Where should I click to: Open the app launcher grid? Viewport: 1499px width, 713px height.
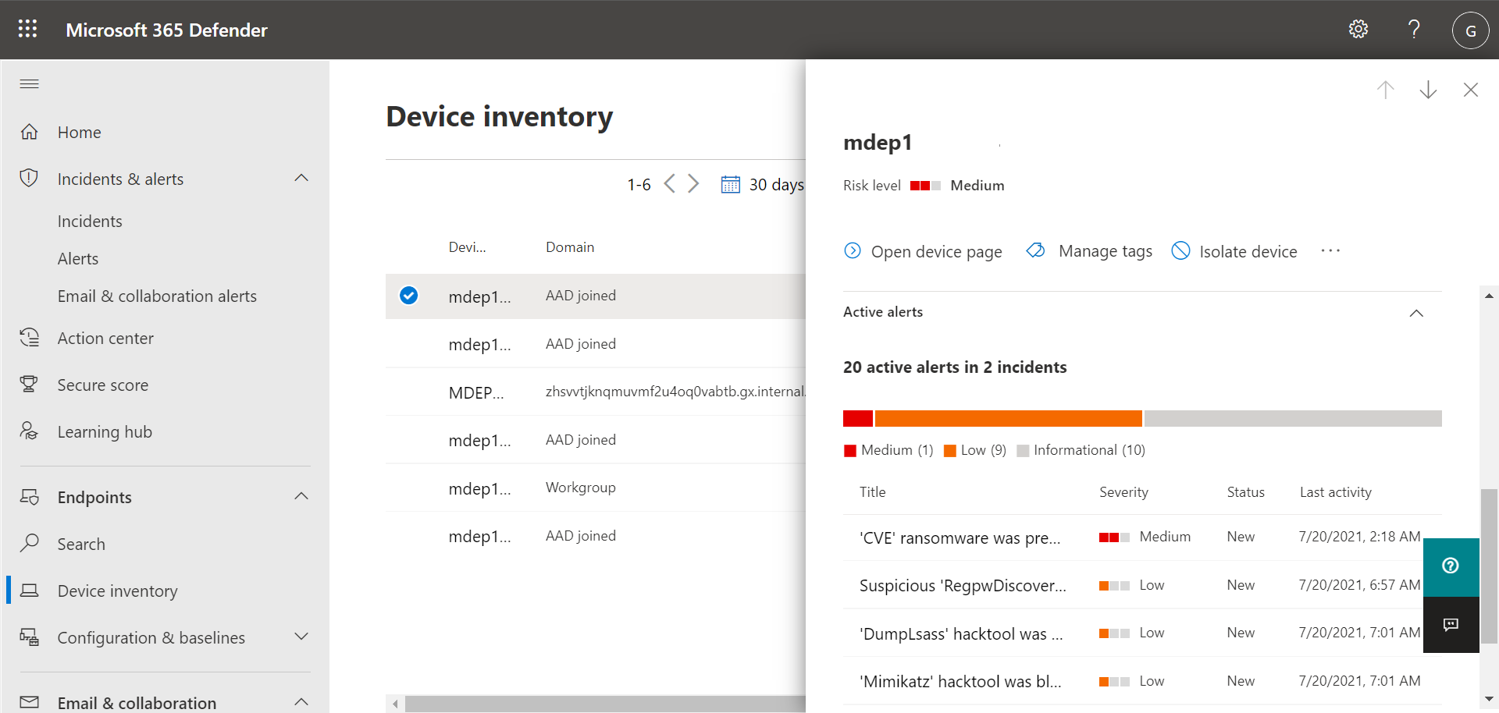27,29
